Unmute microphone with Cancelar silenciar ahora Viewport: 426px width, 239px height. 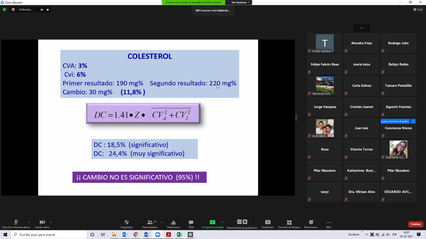[16, 224]
